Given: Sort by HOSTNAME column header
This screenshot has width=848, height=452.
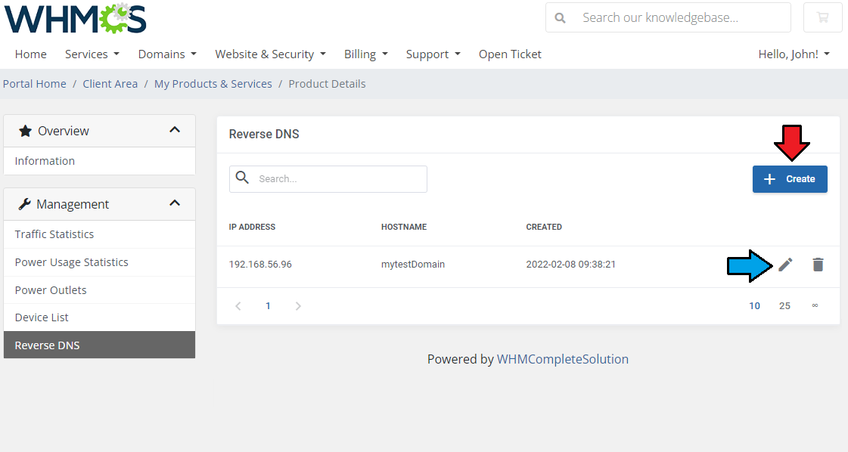Looking at the screenshot, I should (x=404, y=227).
